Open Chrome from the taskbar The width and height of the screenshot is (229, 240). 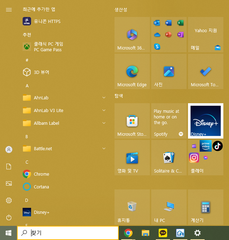click(128, 233)
